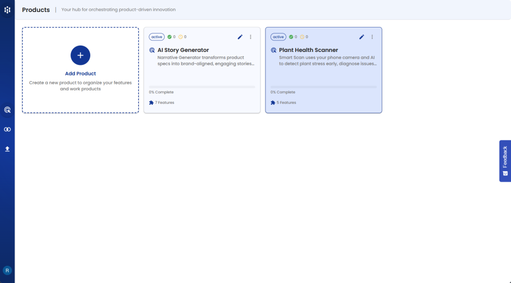Click the AI Story Generator title
Viewport: 511px width, 283px height.
coord(183,50)
